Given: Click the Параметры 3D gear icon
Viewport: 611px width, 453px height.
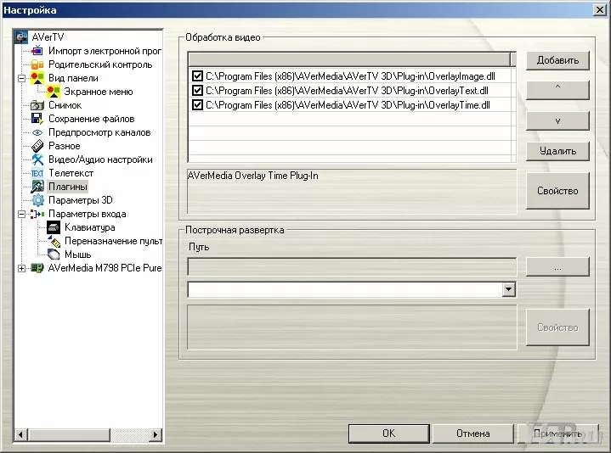Looking at the screenshot, I should [x=37, y=200].
